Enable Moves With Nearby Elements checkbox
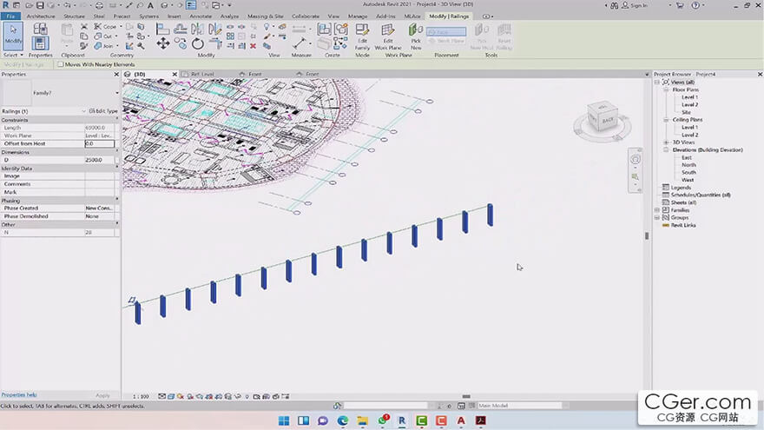764x430 pixels. (x=60, y=64)
